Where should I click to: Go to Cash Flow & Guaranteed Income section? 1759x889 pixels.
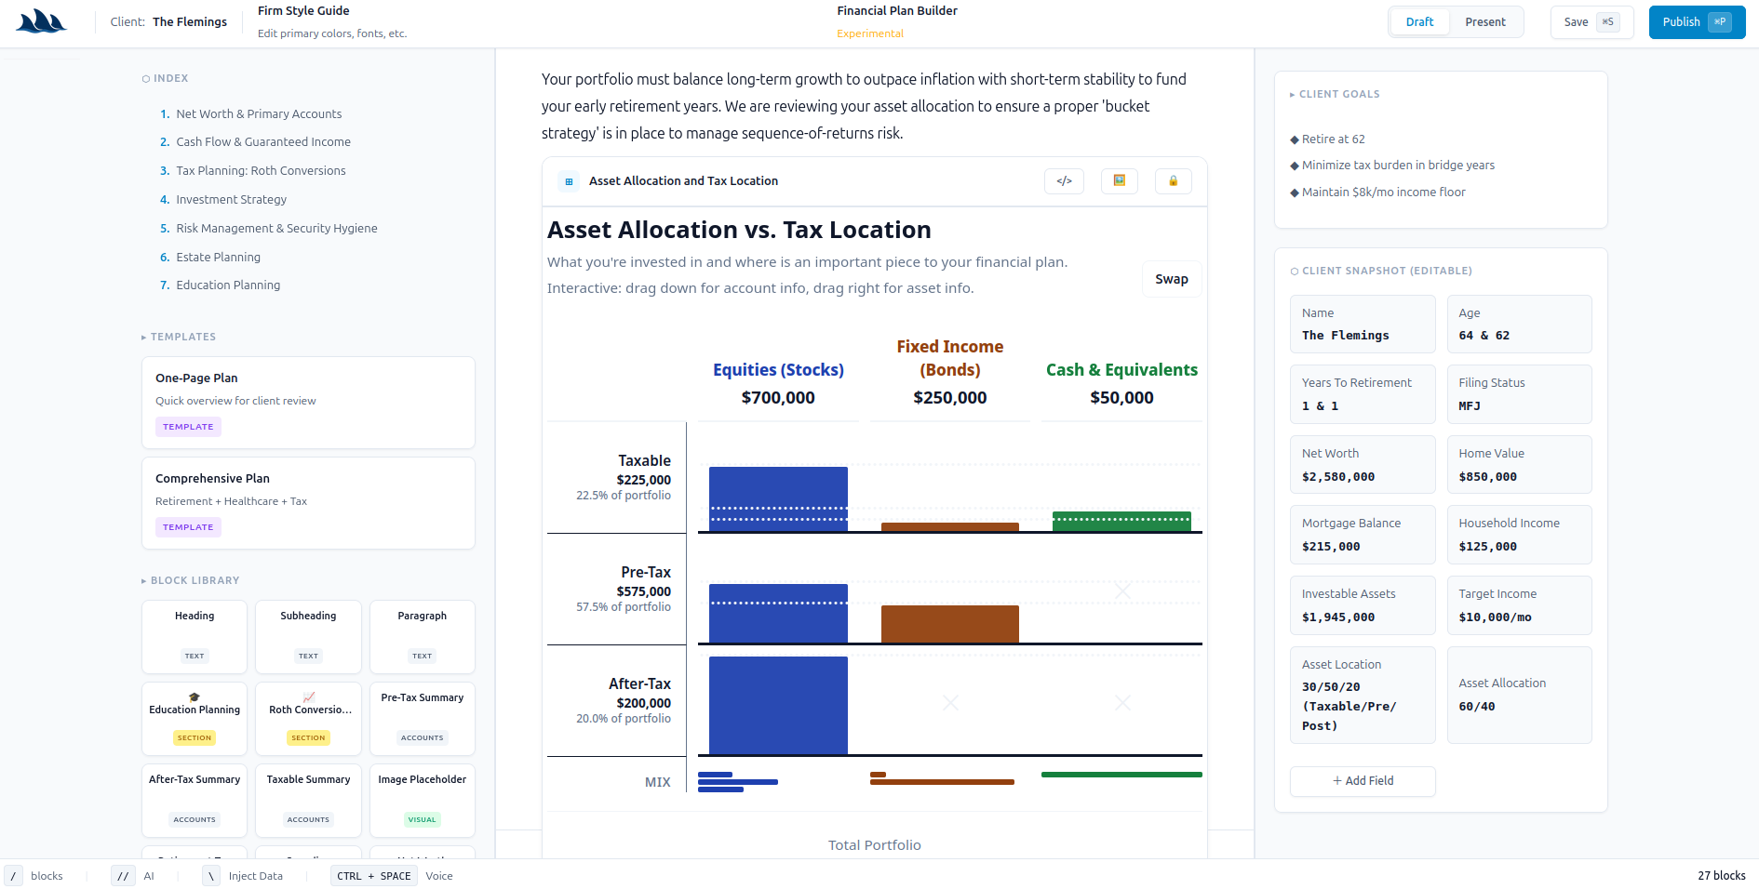point(263,142)
